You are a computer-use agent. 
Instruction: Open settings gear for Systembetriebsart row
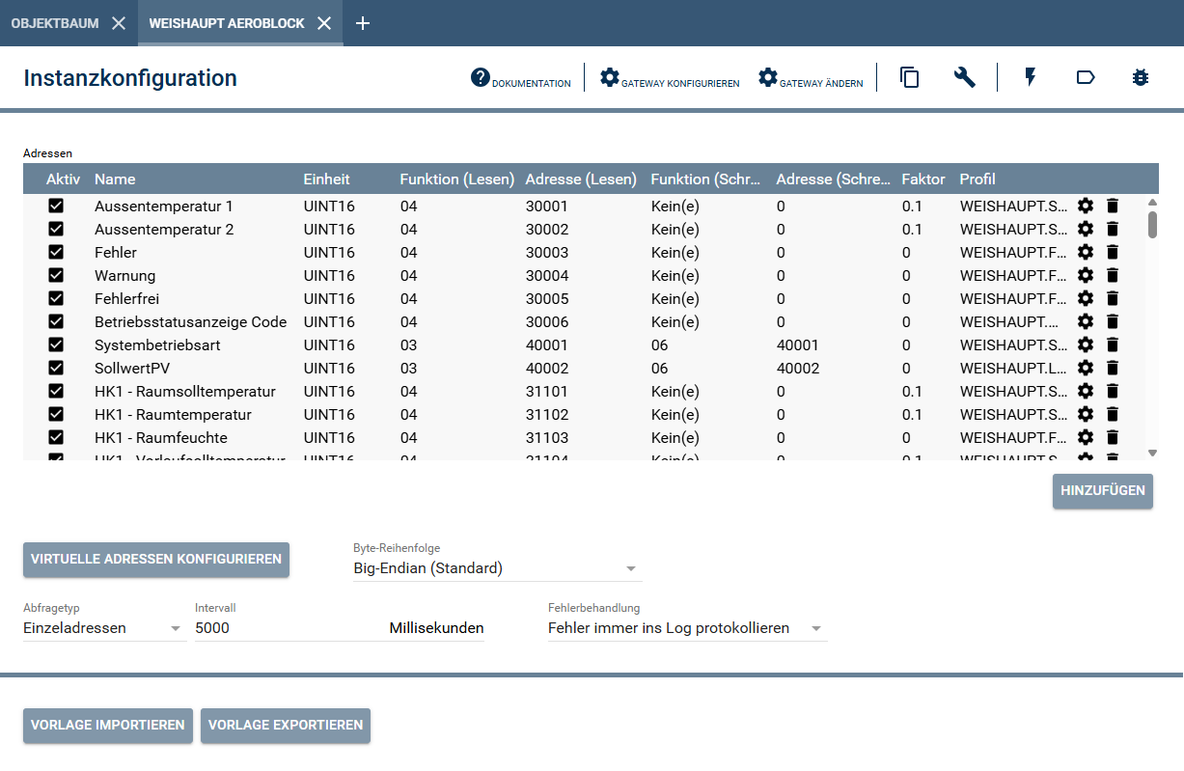tap(1086, 344)
